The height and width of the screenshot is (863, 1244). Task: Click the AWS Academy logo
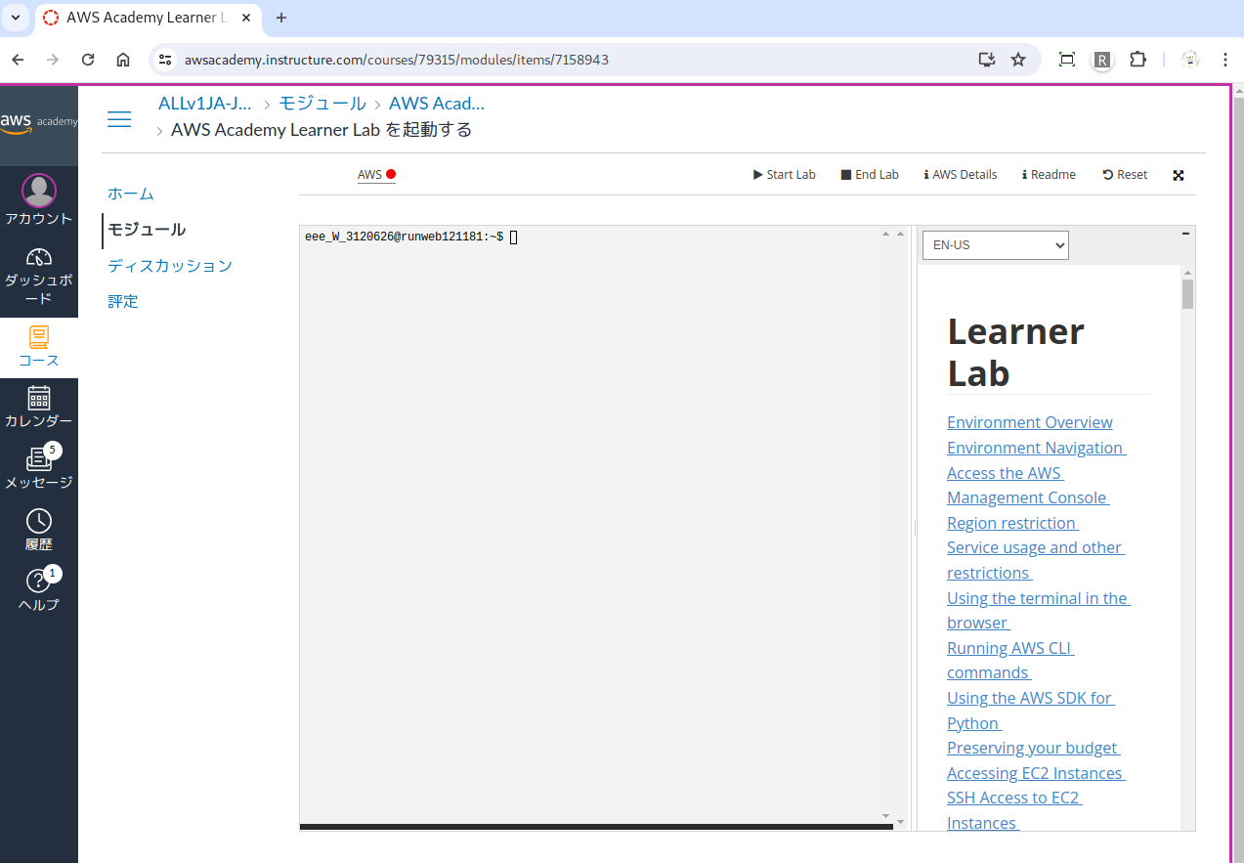click(39, 122)
